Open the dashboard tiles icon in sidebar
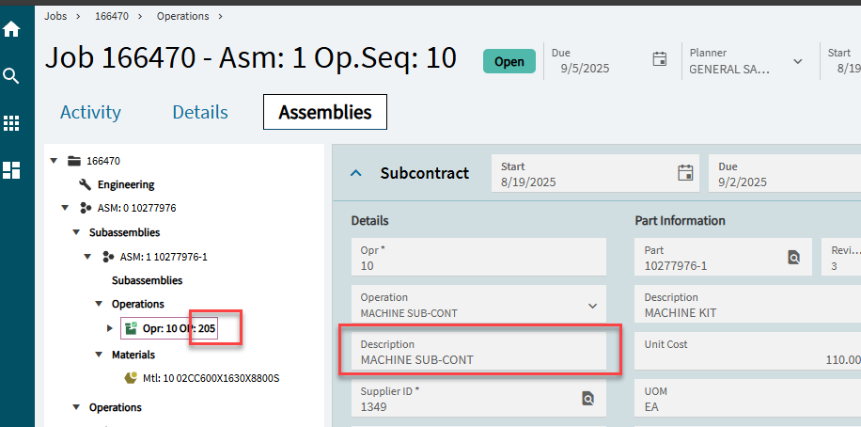Image resolution: width=861 pixels, height=427 pixels. click(11, 170)
